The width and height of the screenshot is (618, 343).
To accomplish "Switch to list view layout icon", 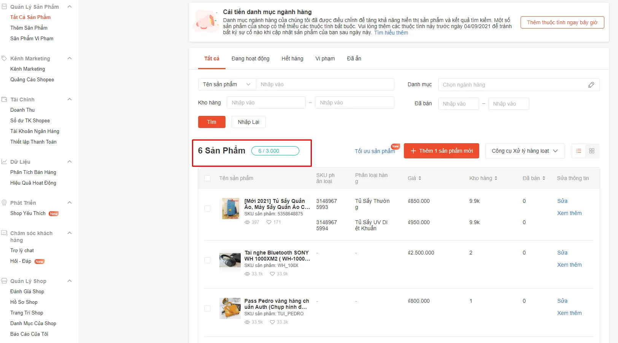I will 579,151.
